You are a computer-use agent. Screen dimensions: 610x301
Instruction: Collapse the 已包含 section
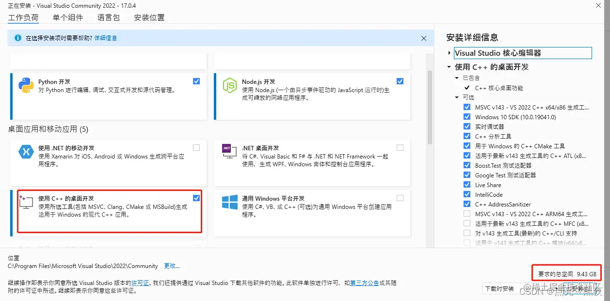[457, 78]
